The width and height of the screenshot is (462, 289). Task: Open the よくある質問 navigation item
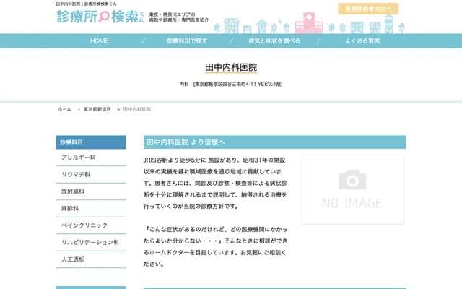coord(362,41)
